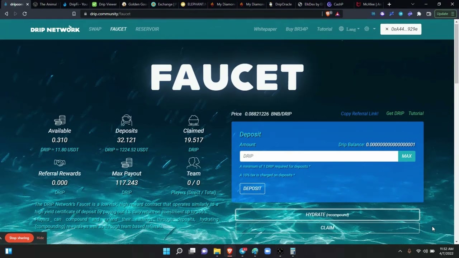Expand the settings dropdown caret beside gear
Screen dimensions: 459x258
(x=374, y=29)
